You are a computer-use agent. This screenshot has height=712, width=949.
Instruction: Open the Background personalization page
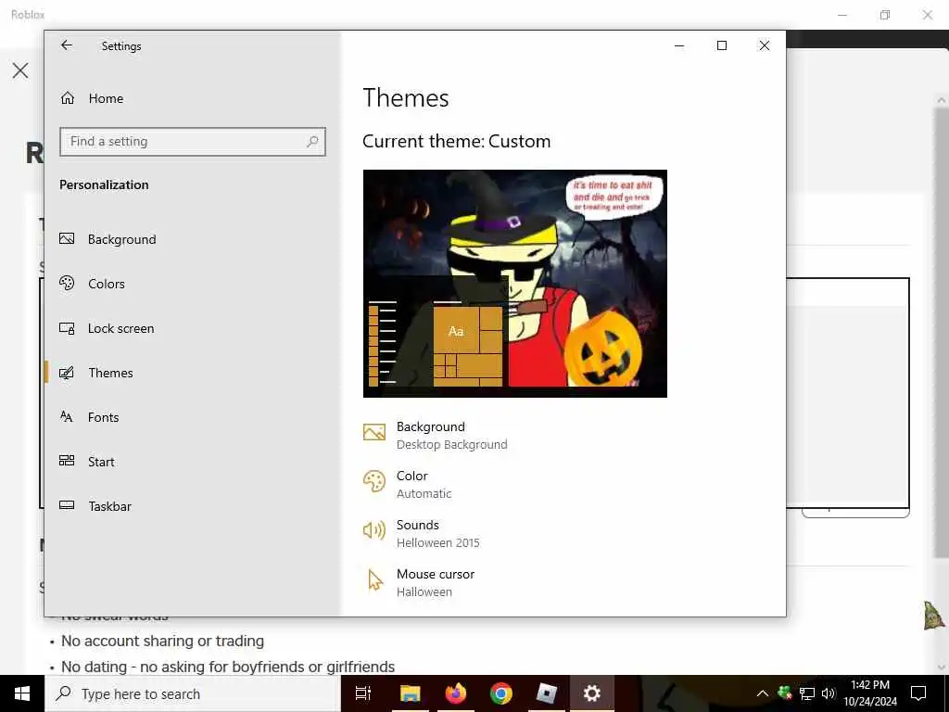point(193,239)
